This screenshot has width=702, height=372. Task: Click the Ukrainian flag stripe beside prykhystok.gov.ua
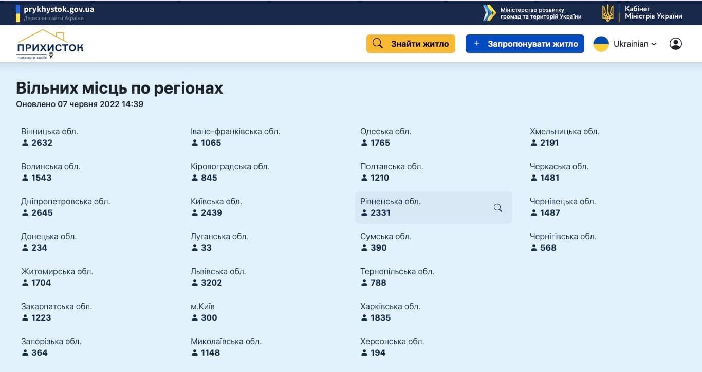click(18, 13)
